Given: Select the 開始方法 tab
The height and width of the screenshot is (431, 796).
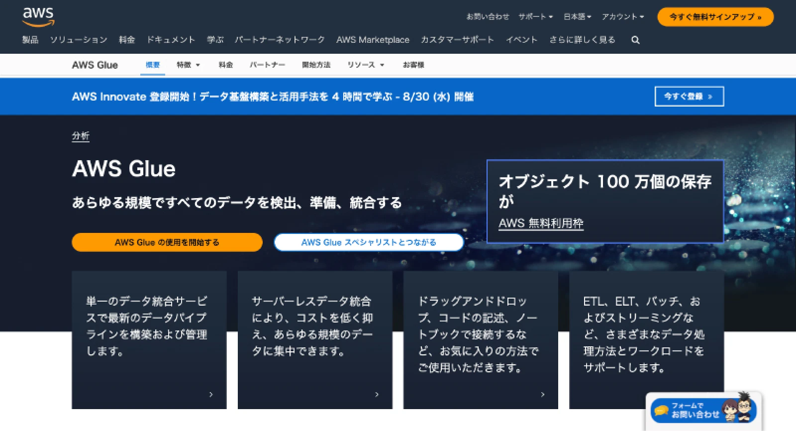Looking at the screenshot, I should tap(316, 65).
